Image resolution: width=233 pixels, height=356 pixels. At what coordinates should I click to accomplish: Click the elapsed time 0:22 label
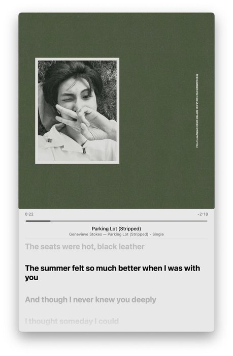point(29,214)
